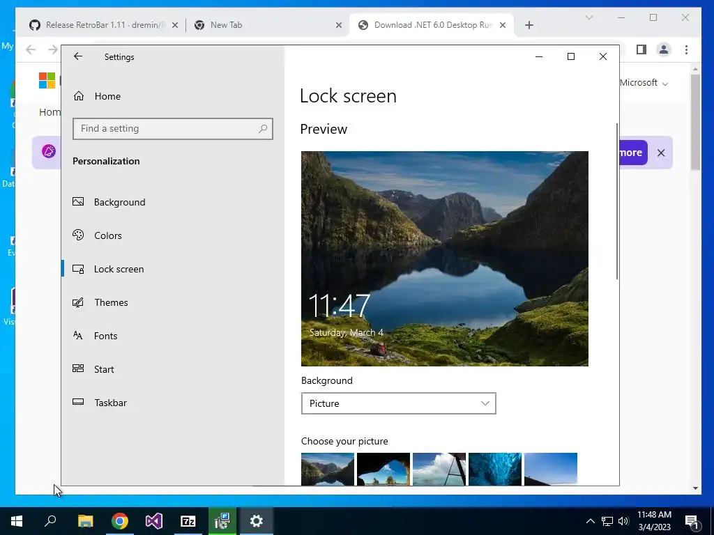Image resolution: width=714 pixels, height=535 pixels.
Task: Close the New Tab browser tab
Action: tap(339, 25)
